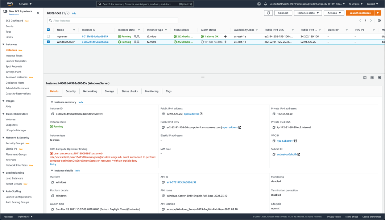The image size is (385, 220).
Task: Collapse the Instance details section
Action: 52,171
